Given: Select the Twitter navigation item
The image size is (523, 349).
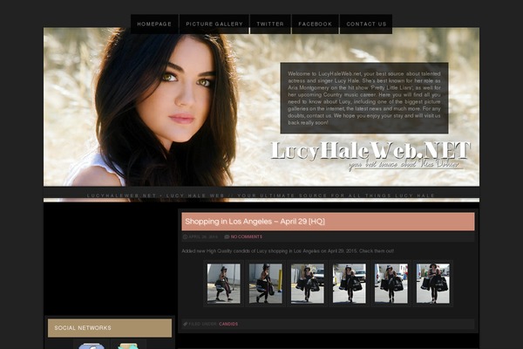Looking at the screenshot, I should tap(270, 24).
